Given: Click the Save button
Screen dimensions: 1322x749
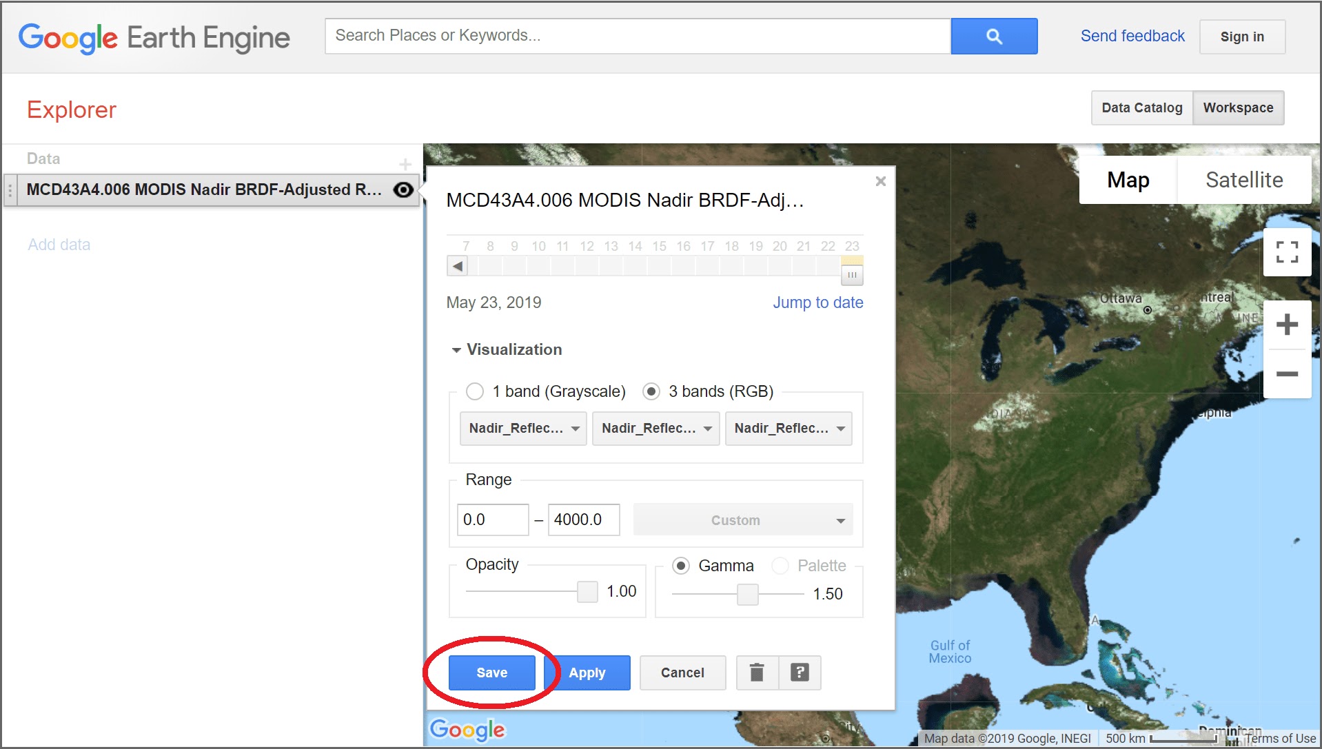Looking at the screenshot, I should 492,673.
